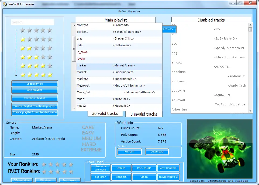Click Create a playlist
The image size is (259, 185).
point(35,98)
